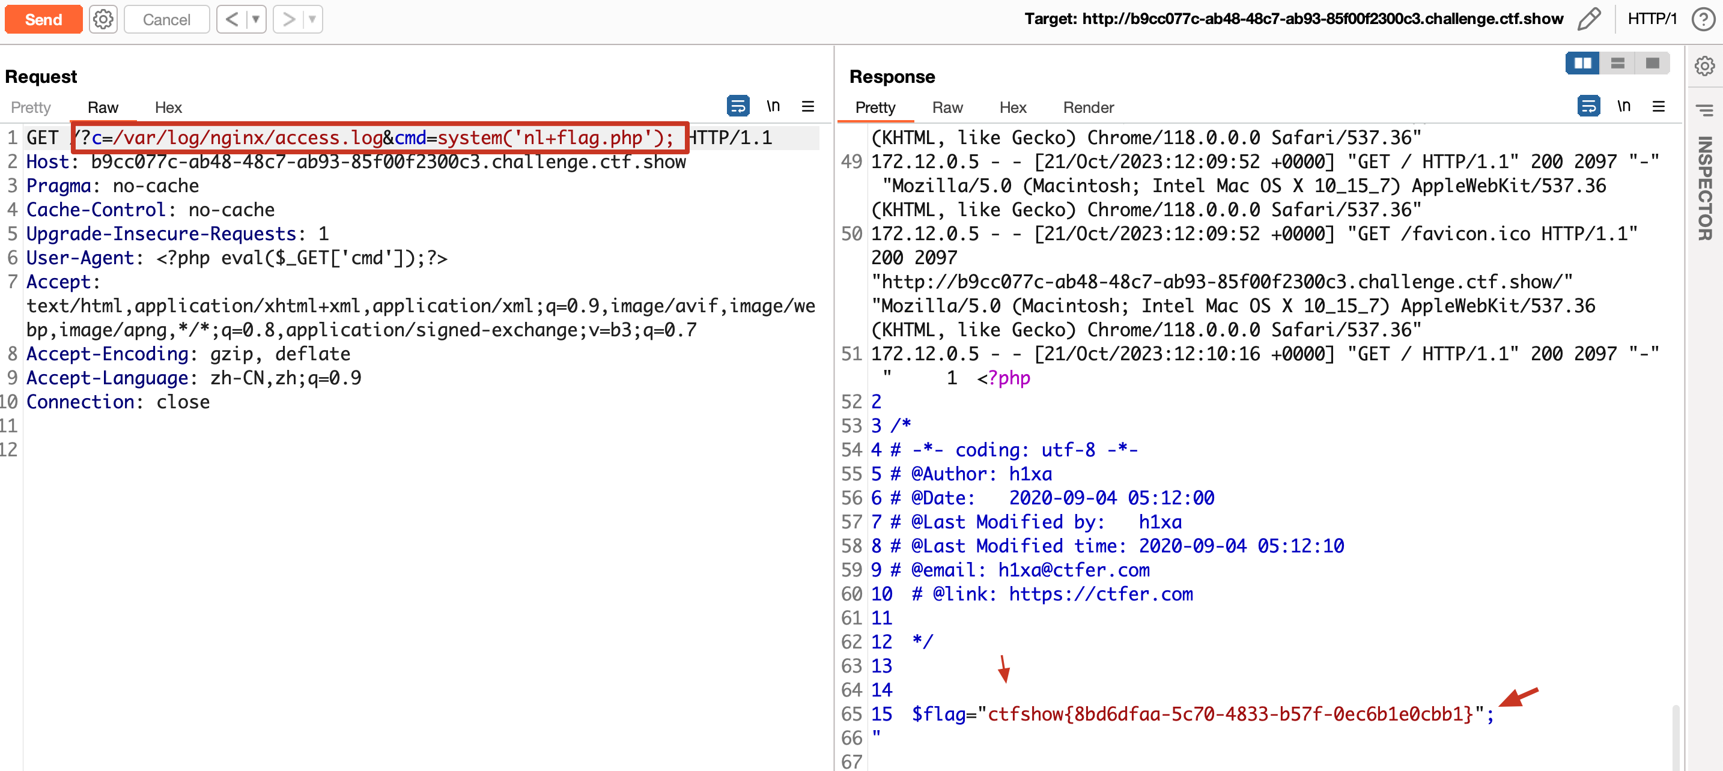Click the HTTP/1 protocol label
The width and height of the screenshot is (1723, 771).
[1652, 19]
